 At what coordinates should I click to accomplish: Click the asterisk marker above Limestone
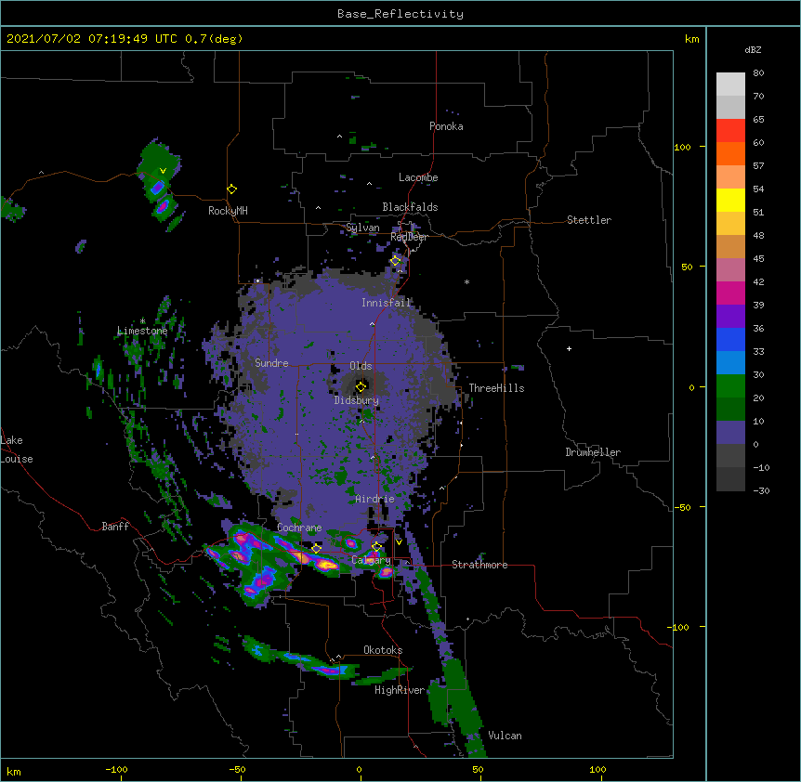point(142,321)
